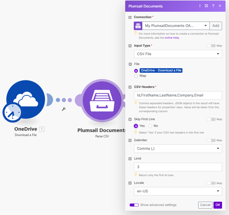Collapse the File field section

pyautogui.click(x=130, y=64)
